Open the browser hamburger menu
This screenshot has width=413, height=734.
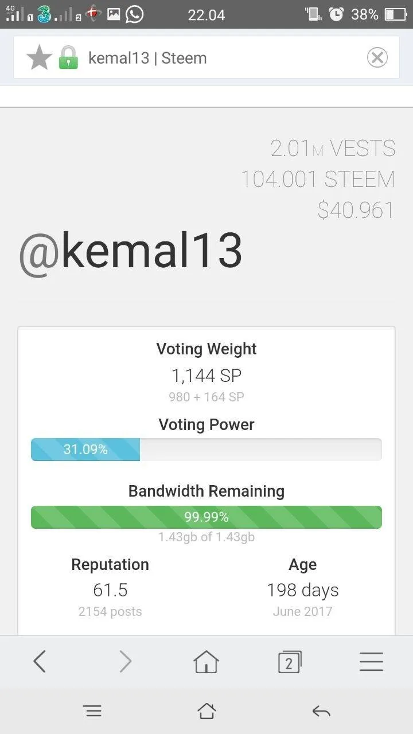pyautogui.click(x=371, y=662)
